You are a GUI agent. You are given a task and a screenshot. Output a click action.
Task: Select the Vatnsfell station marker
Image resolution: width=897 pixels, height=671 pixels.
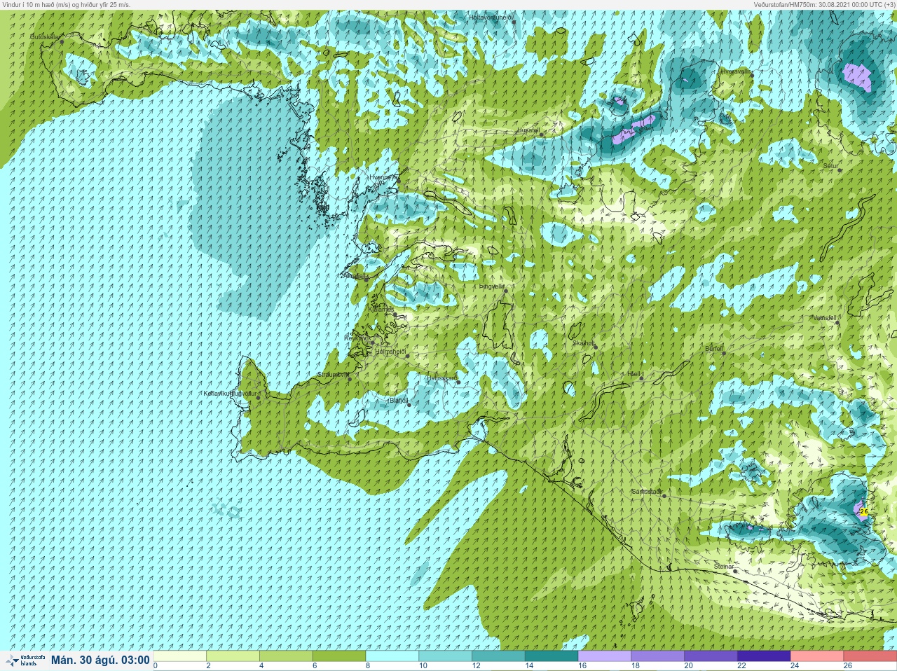pyautogui.click(x=837, y=322)
